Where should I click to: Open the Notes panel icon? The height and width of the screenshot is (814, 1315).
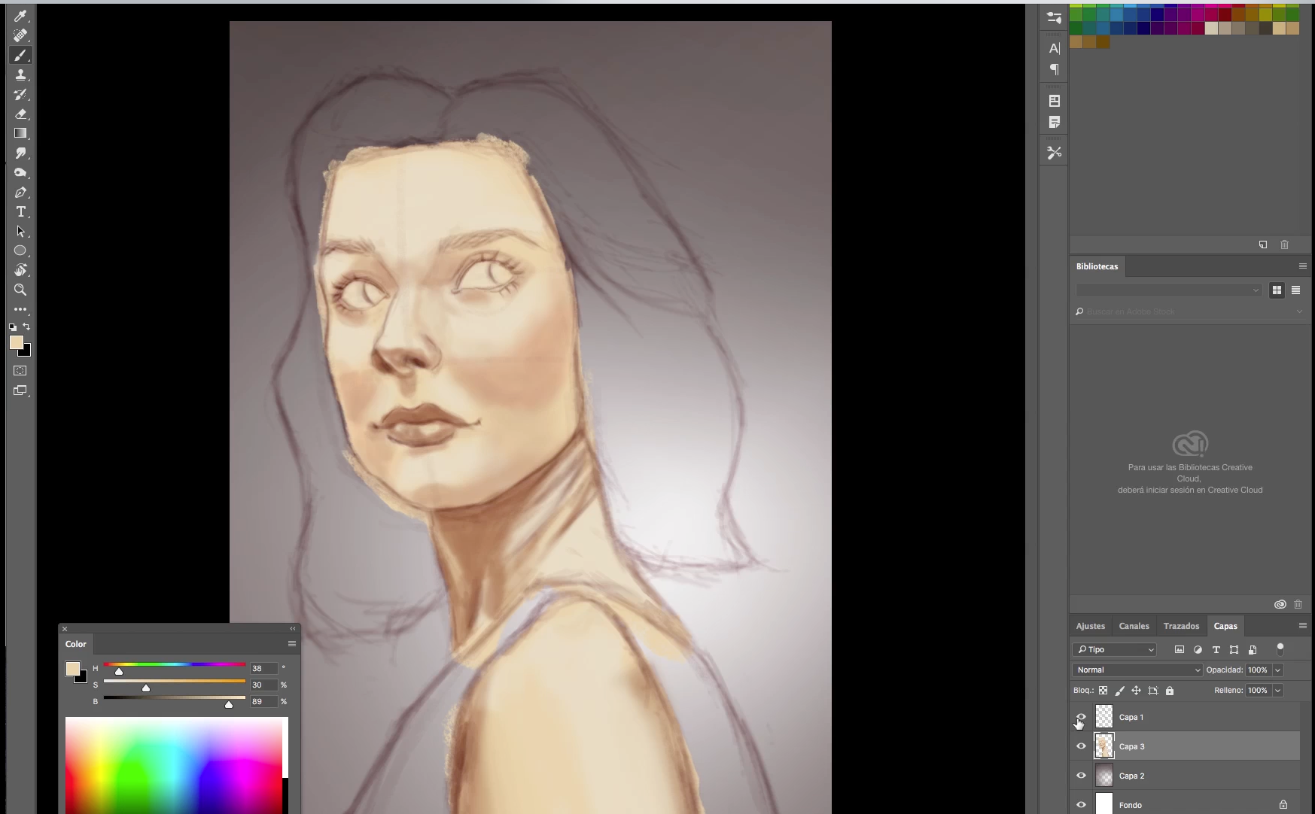pyautogui.click(x=1054, y=122)
